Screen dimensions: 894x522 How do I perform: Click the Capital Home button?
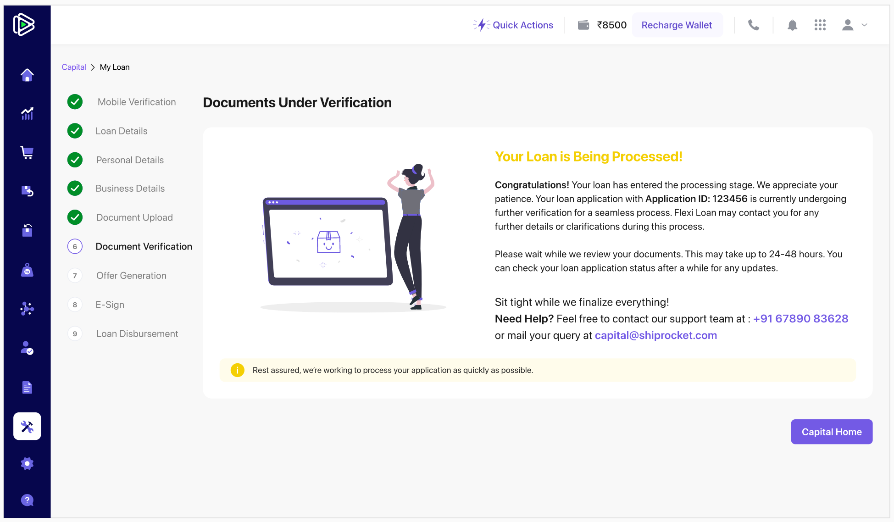coord(831,432)
